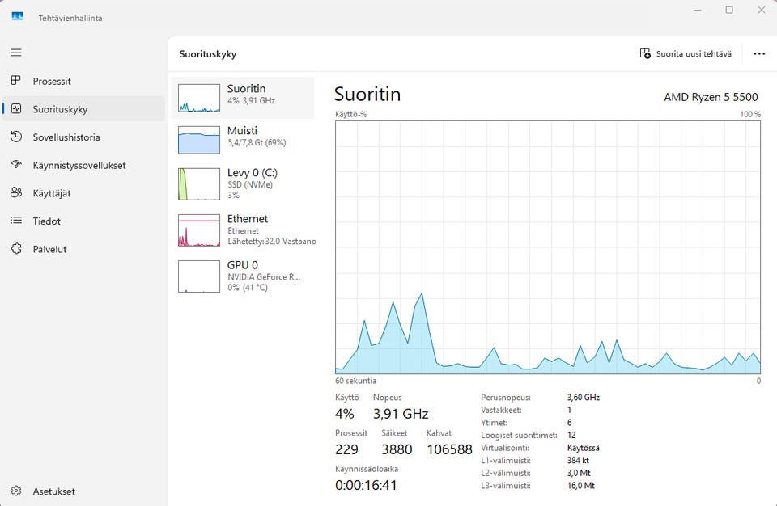
Task: Click the Käytössä virtualization value
Action: 584,448
